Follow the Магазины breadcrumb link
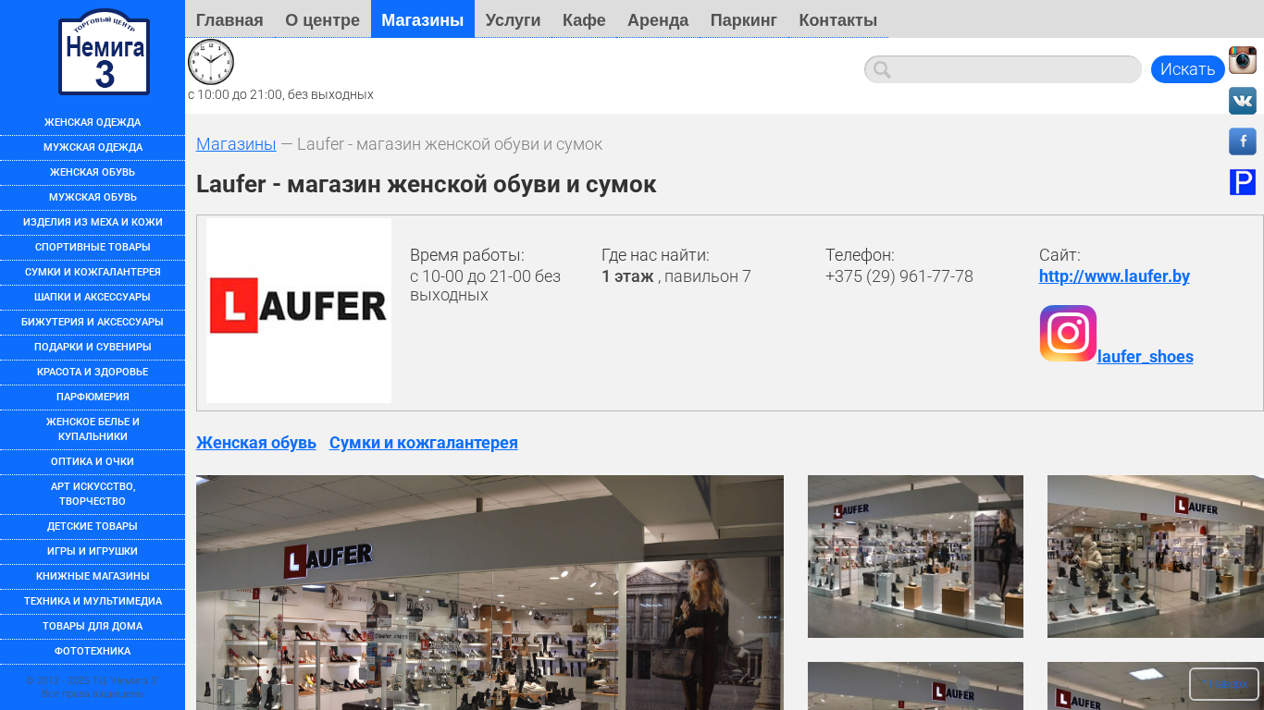This screenshot has height=710, width=1264. pos(236,144)
